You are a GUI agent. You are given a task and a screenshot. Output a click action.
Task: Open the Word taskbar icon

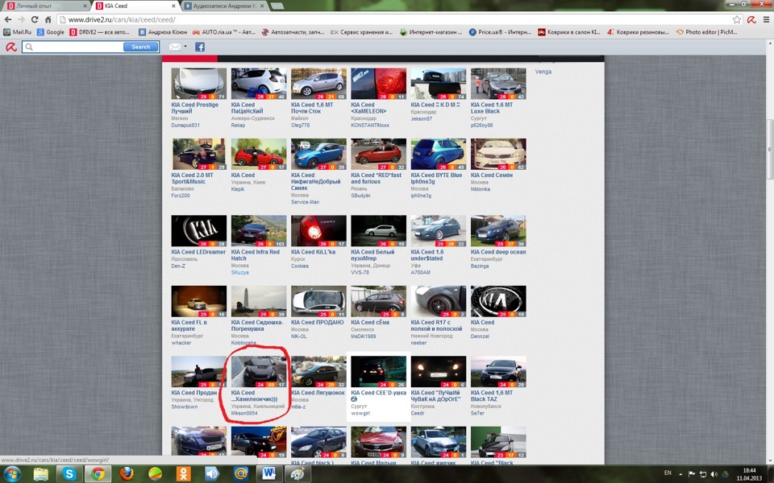click(x=268, y=474)
